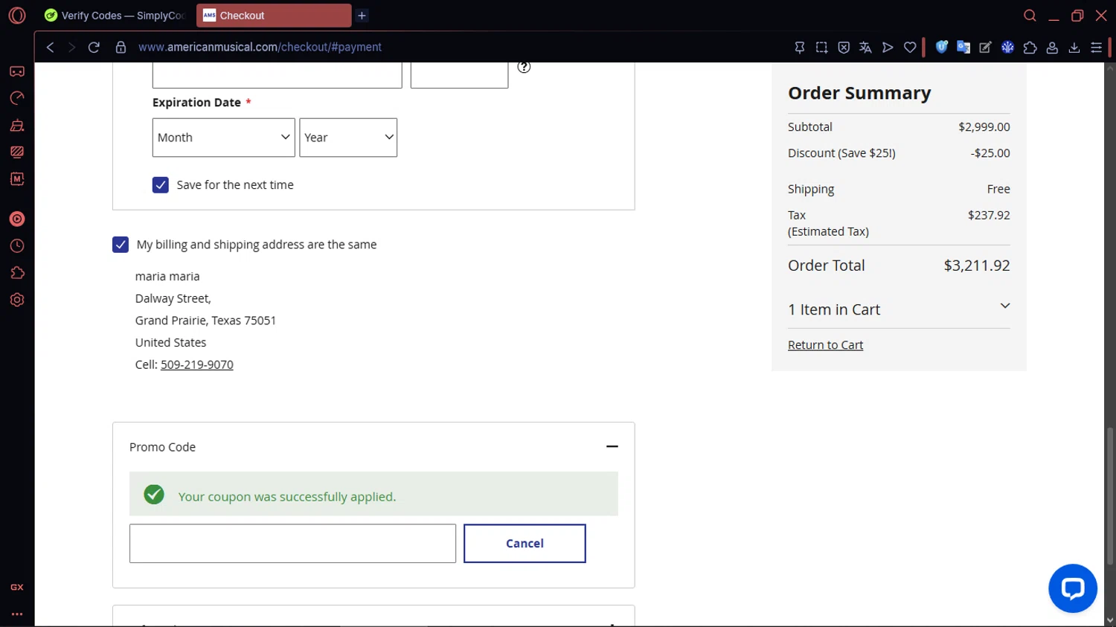Collapse the Promo Code section
This screenshot has width=1116, height=627.
(612, 446)
